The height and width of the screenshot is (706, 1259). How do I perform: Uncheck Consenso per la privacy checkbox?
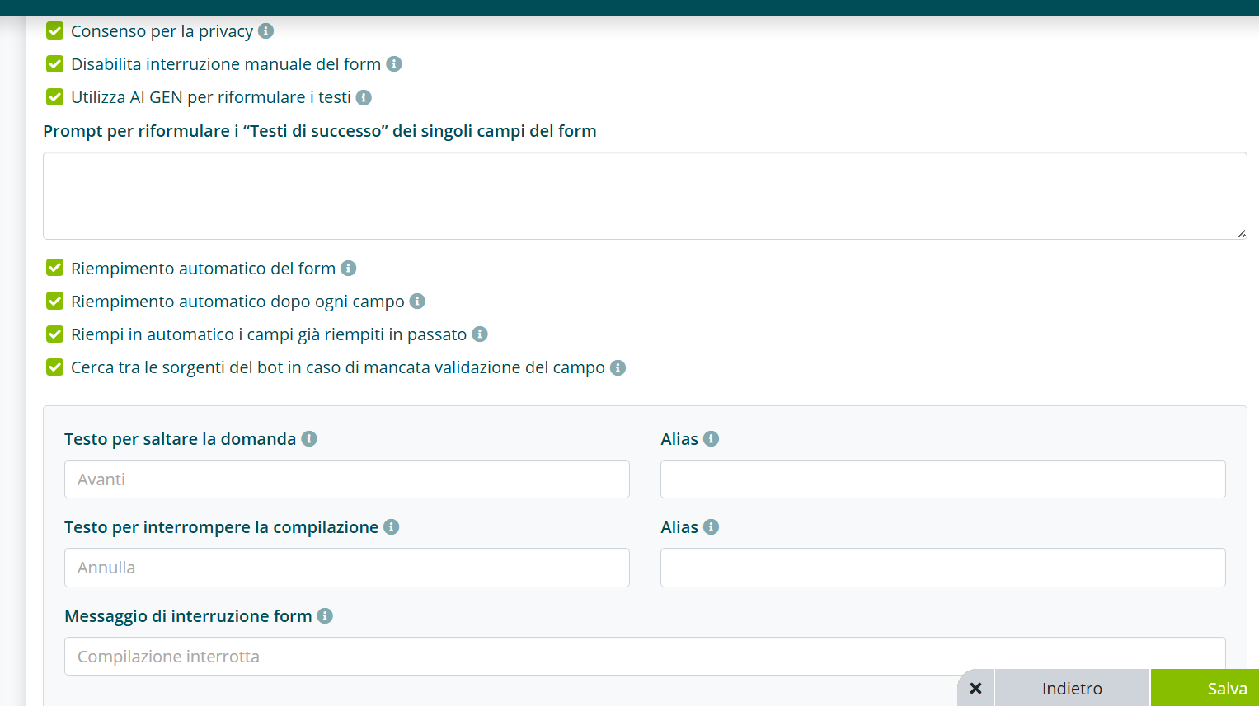pyautogui.click(x=55, y=30)
